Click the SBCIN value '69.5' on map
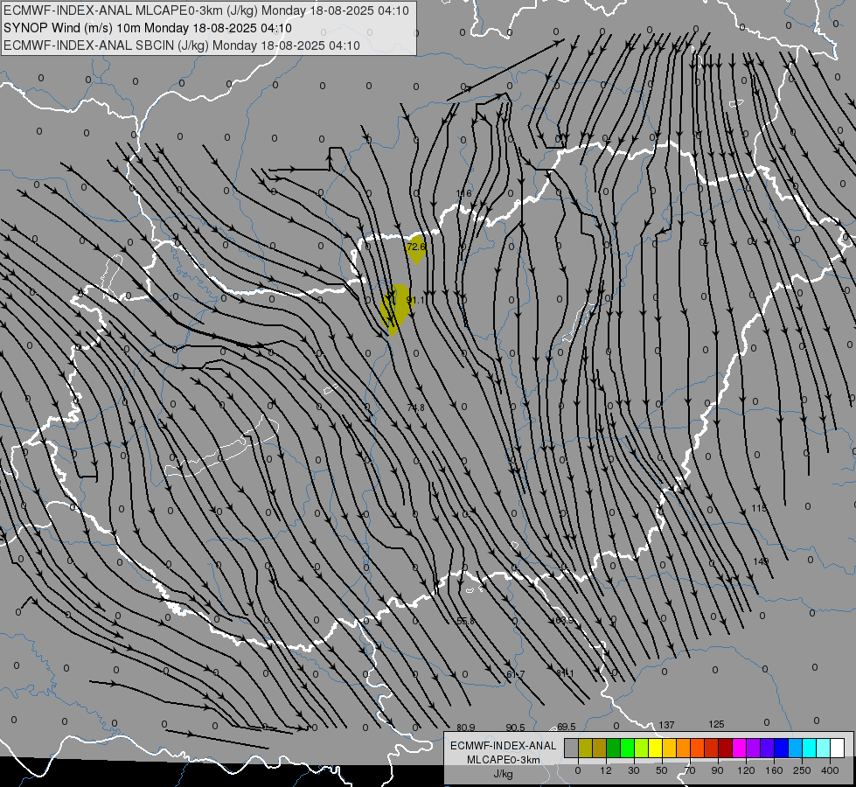The image size is (856, 787). tap(566, 727)
